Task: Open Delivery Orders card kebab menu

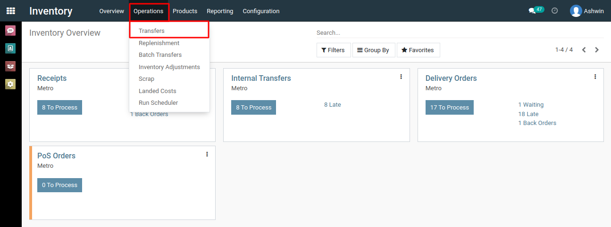Action: [595, 77]
